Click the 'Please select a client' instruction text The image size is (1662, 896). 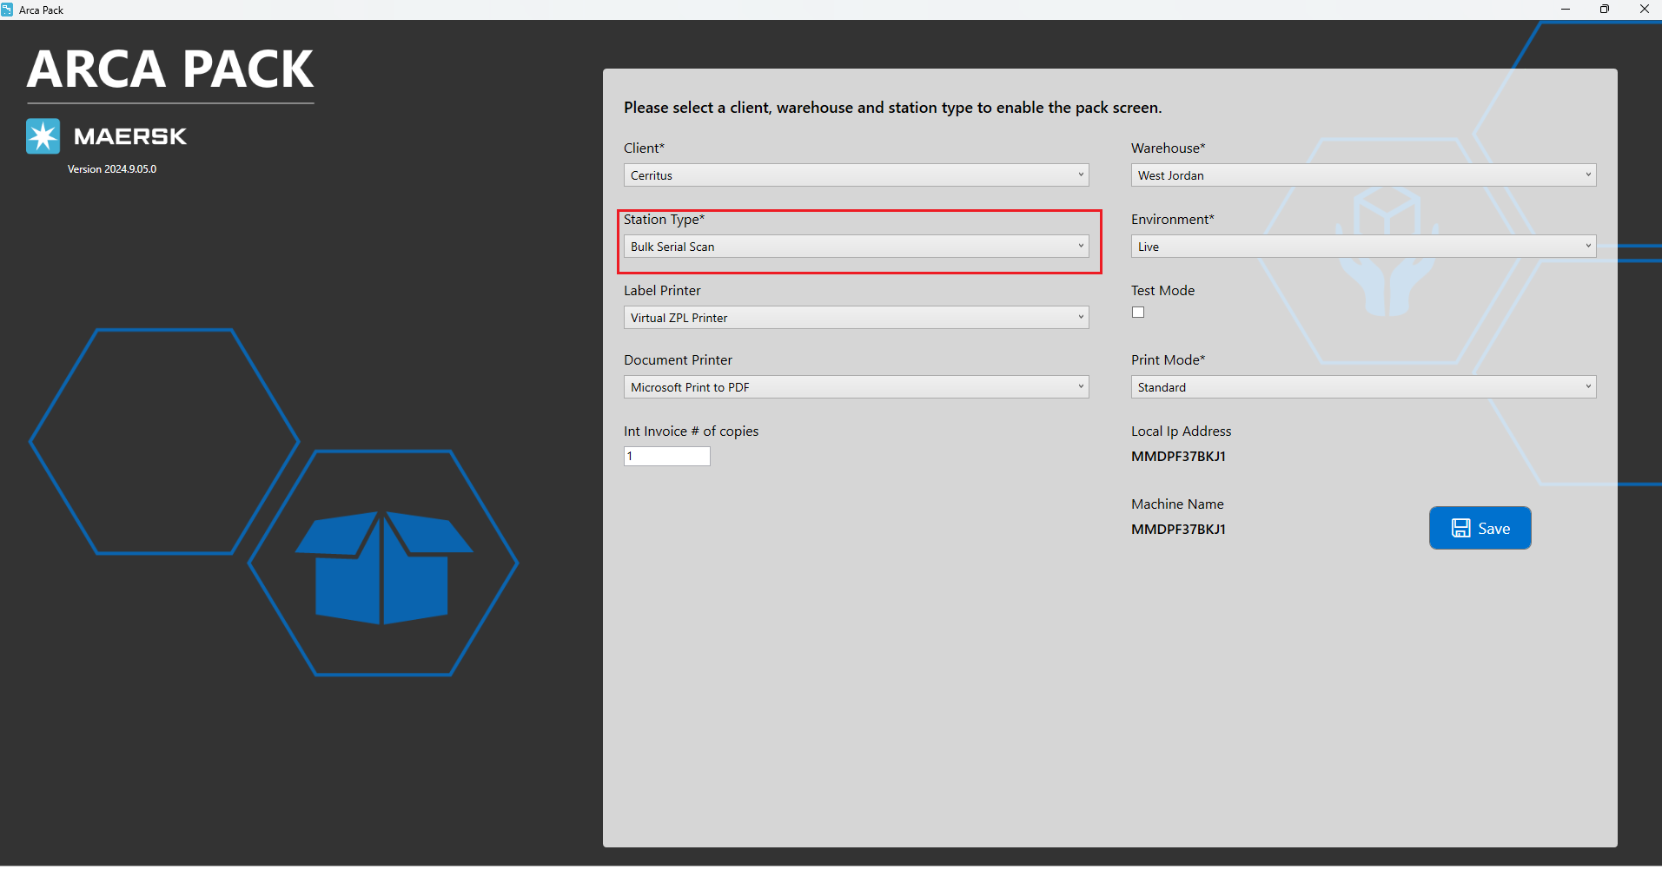point(892,108)
